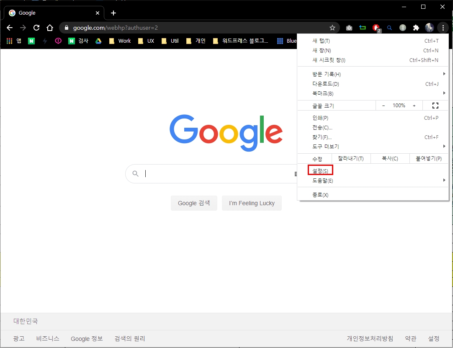Select 찾기(F)... menu item
The image size is (453, 348).
tap(373, 137)
